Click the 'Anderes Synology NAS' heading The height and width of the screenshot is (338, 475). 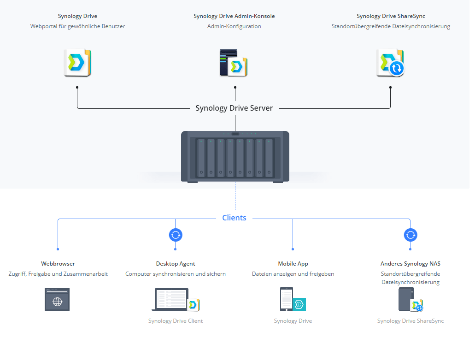click(x=410, y=264)
